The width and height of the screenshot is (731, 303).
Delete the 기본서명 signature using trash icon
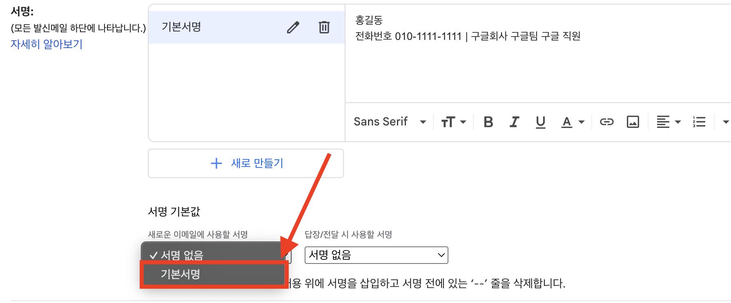point(323,27)
